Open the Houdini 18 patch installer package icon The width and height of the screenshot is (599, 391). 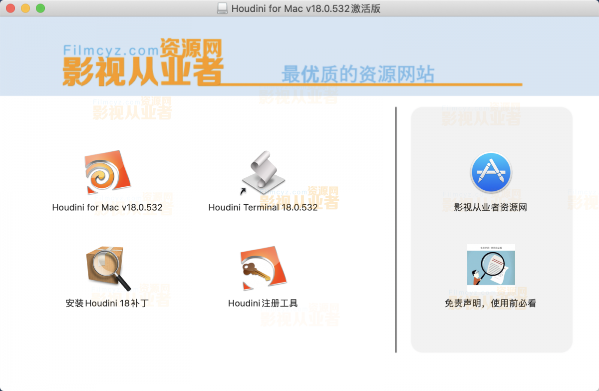(x=107, y=268)
